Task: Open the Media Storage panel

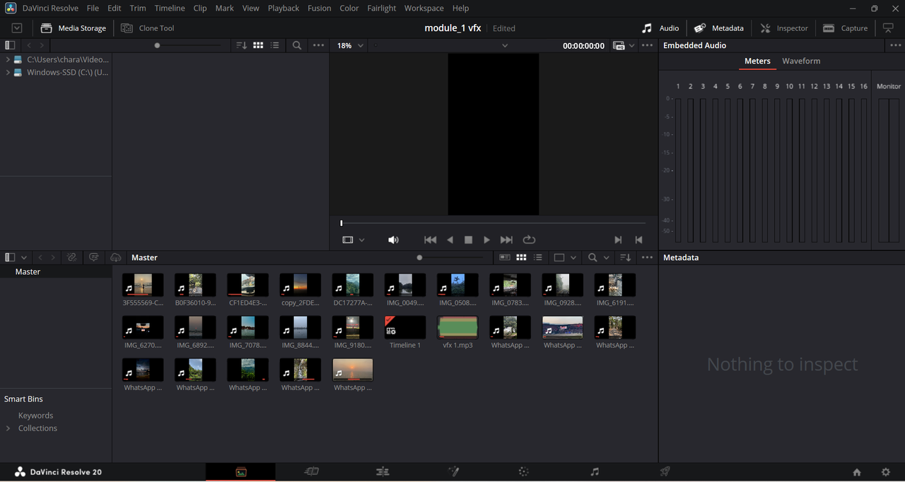Action: pos(74,28)
